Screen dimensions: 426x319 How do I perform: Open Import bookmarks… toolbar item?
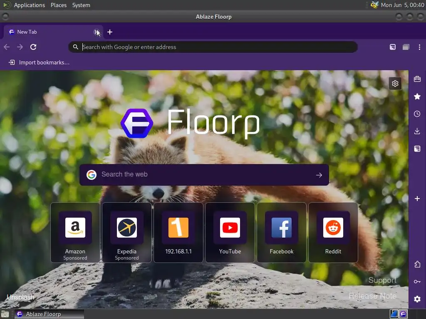coord(39,62)
